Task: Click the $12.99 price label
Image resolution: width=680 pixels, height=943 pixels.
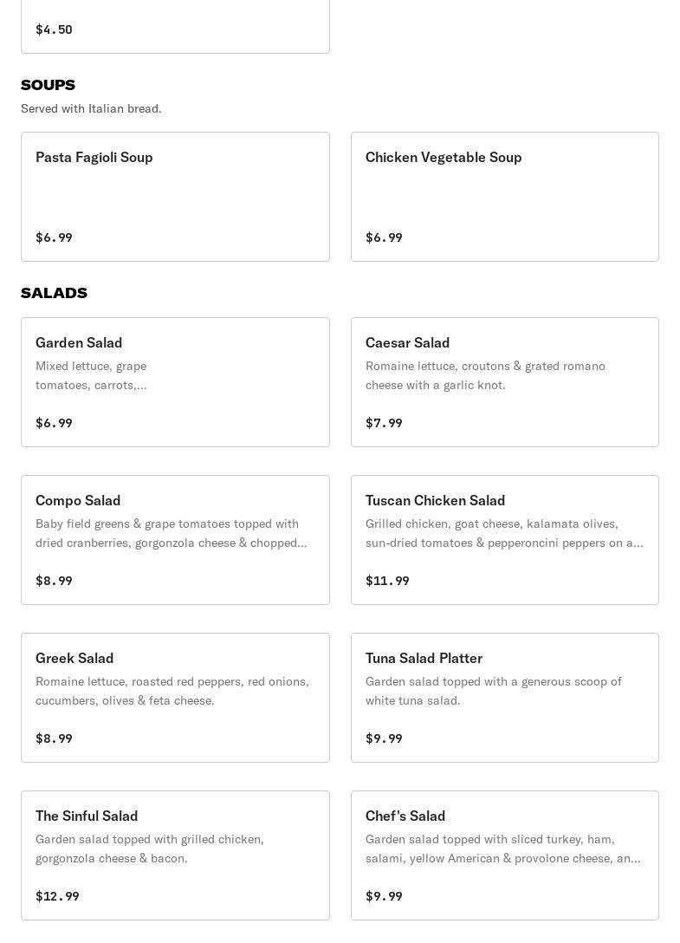Action: (57, 896)
